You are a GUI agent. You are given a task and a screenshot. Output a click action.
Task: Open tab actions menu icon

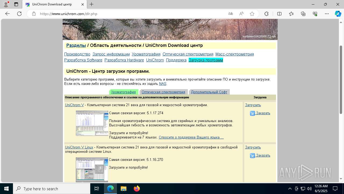16,4
